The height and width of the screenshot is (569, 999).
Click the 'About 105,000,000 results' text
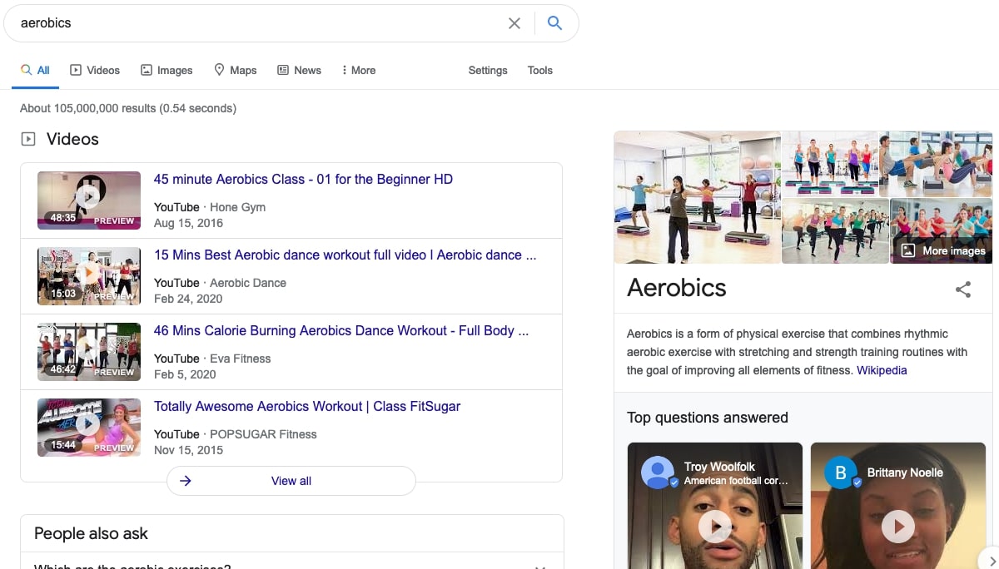coord(128,108)
